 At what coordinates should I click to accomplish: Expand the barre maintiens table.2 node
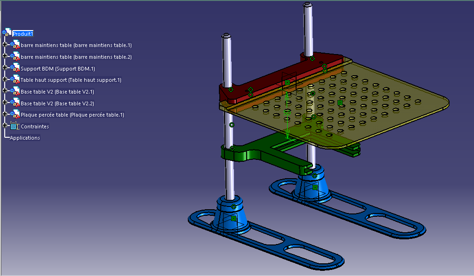[x=5, y=56]
